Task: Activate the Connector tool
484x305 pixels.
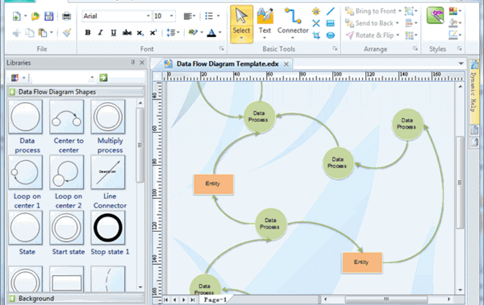Action: pyautogui.click(x=293, y=24)
